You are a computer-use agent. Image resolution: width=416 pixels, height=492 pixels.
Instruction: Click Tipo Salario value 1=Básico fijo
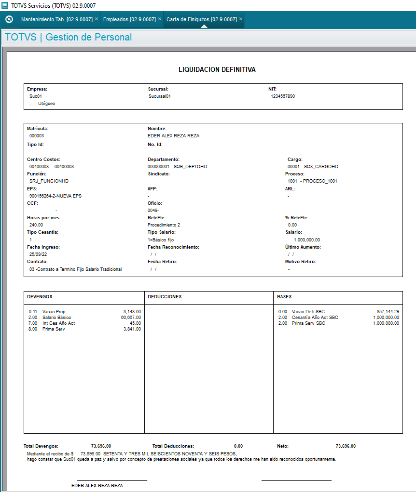[x=161, y=239]
